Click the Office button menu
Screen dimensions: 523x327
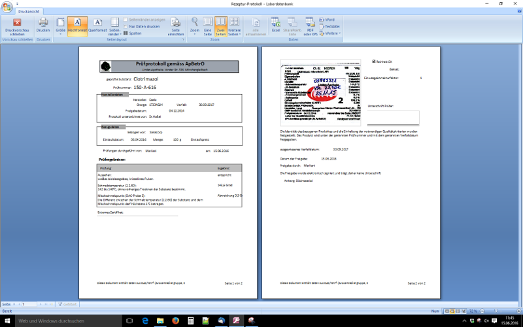(7, 6)
